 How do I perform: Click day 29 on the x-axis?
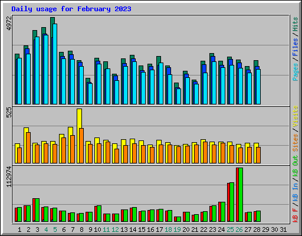(x=265, y=230)
